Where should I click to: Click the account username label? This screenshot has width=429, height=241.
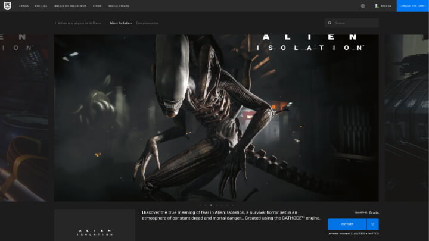click(x=386, y=6)
